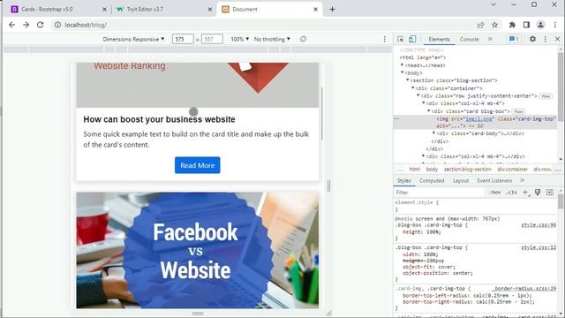565x318 pixels.
Task: Toggle device toolbar in DevTools
Action: pos(412,39)
